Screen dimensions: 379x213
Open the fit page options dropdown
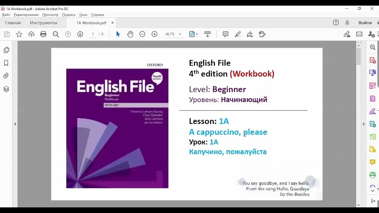point(193,34)
